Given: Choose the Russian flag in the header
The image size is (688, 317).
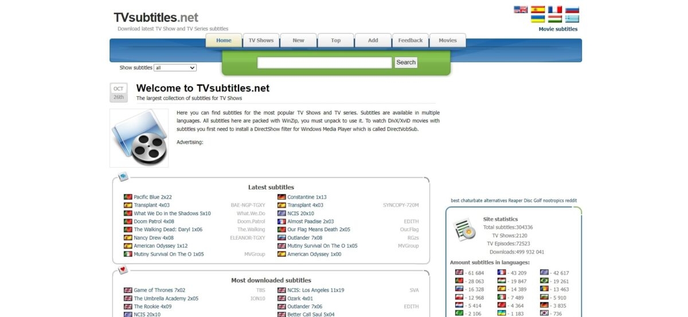Looking at the screenshot, I should pos(572,10).
